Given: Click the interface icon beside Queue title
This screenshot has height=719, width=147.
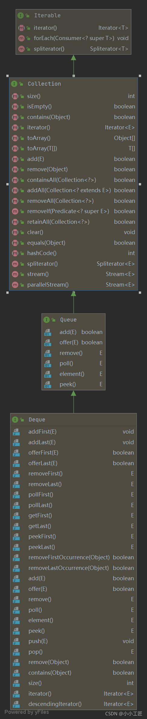Looking at the screenshot, I should point(47,320).
